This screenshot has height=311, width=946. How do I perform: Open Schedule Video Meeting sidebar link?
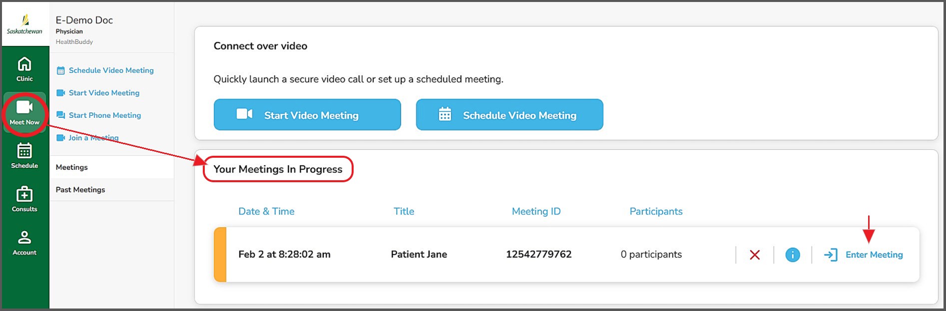click(x=111, y=70)
